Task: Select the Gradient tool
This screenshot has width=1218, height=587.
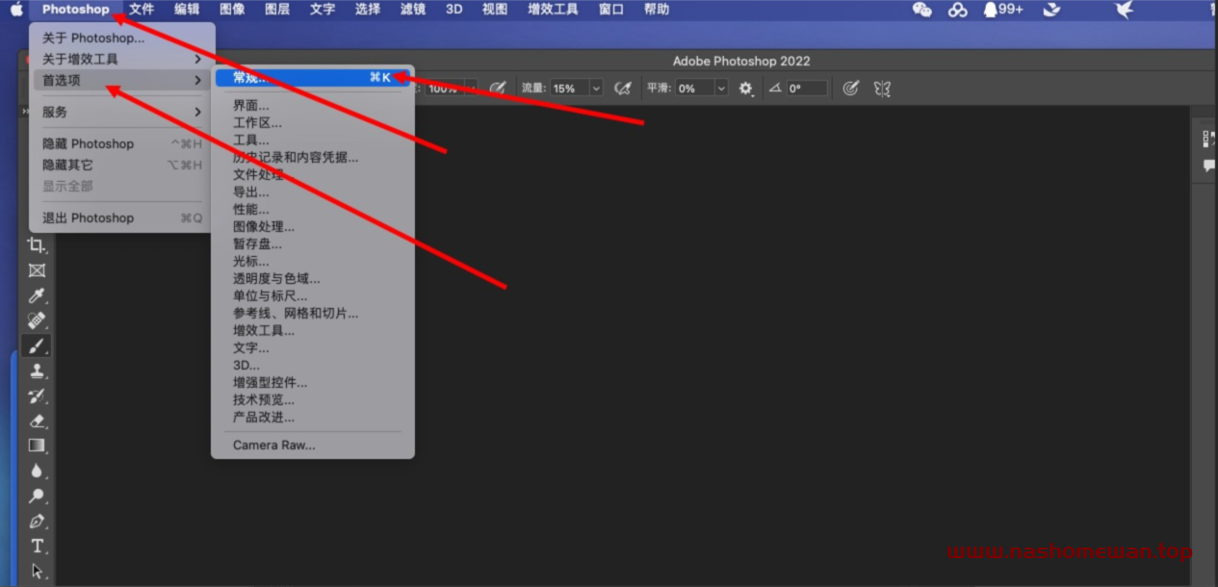Action: point(37,446)
